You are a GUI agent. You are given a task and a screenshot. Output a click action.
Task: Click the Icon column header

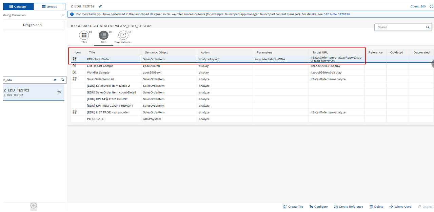[78, 52]
